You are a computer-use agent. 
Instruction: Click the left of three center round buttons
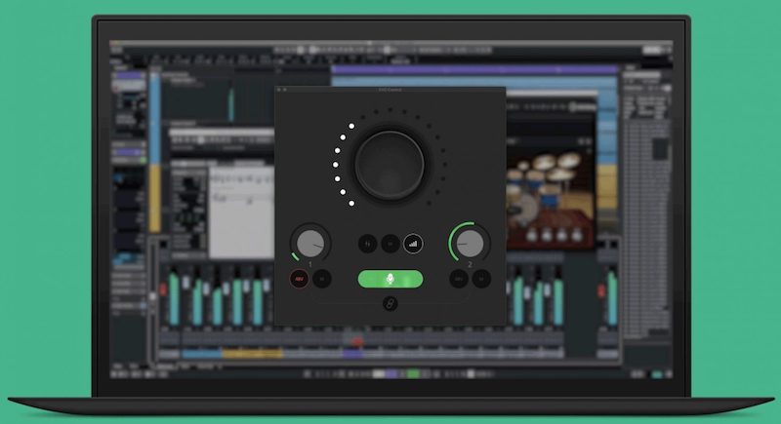pyautogui.click(x=367, y=243)
